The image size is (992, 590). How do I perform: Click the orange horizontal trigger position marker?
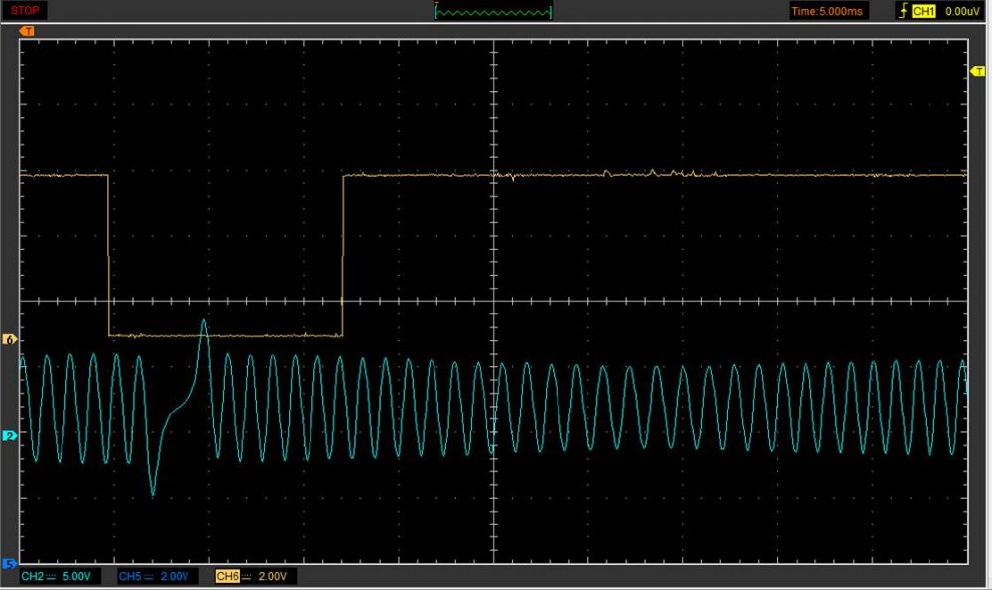[27, 31]
